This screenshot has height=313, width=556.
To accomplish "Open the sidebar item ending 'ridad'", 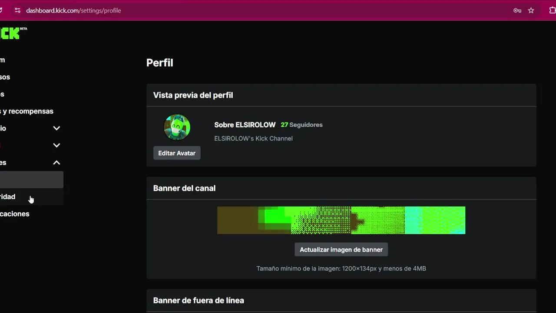I will (x=30, y=197).
